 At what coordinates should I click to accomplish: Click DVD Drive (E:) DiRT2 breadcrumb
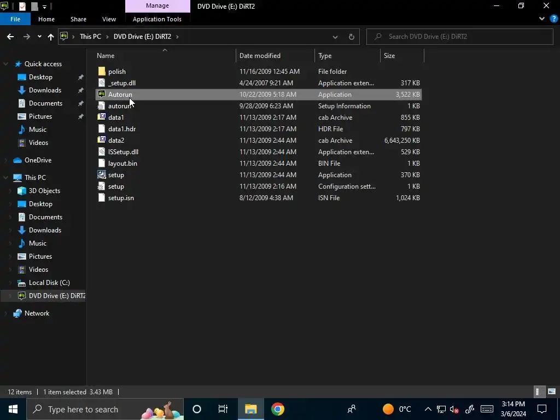(142, 37)
